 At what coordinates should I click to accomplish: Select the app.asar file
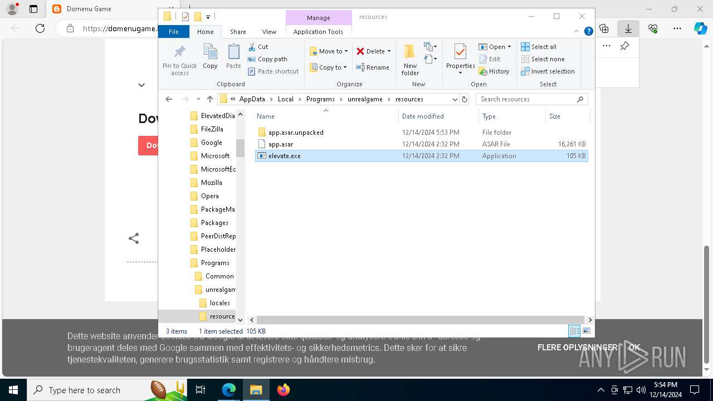(x=421, y=144)
